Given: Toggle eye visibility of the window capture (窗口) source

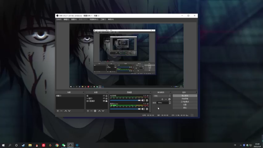Looking at the screenshot, I should click(104, 98).
